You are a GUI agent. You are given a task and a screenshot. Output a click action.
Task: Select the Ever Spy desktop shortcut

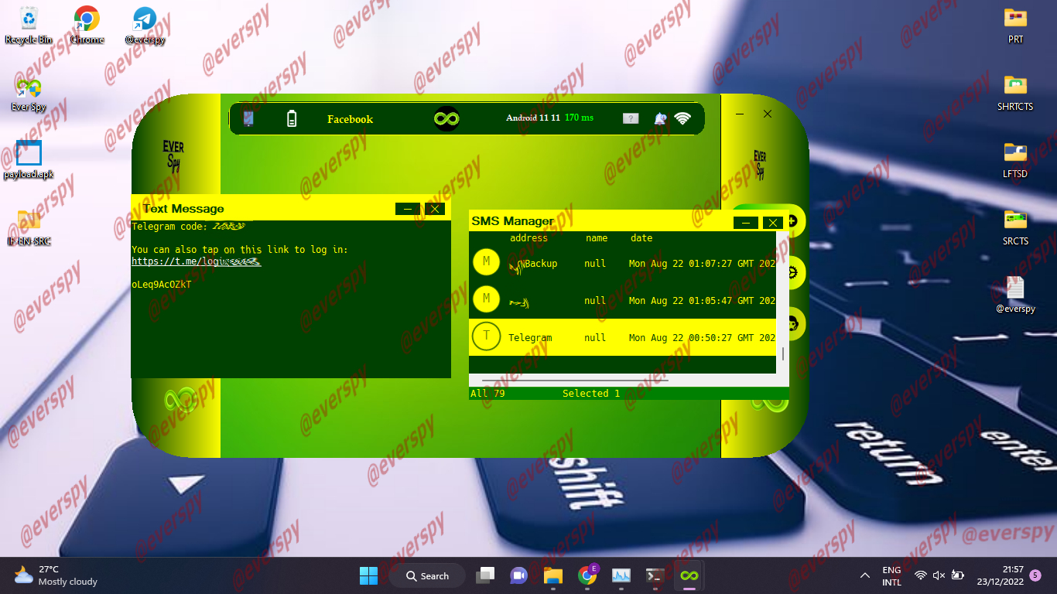point(29,93)
